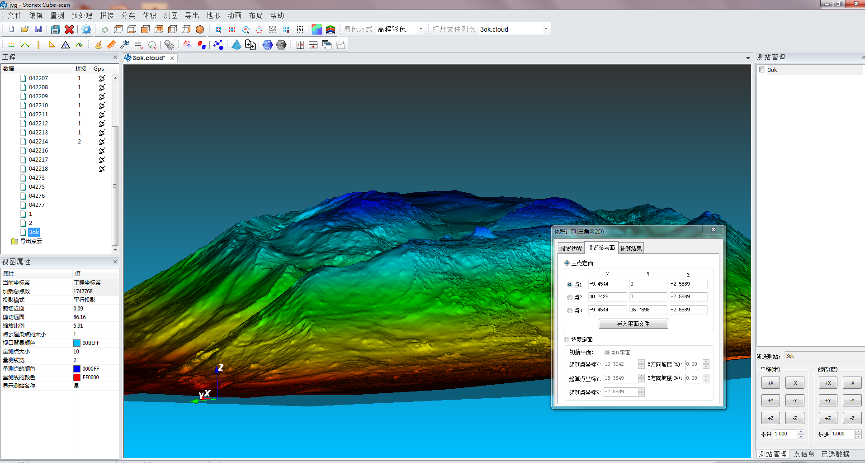Image resolution: width=865 pixels, height=463 pixels.
Task: Open the document tab list dropdown arrow
Action: 748,58
